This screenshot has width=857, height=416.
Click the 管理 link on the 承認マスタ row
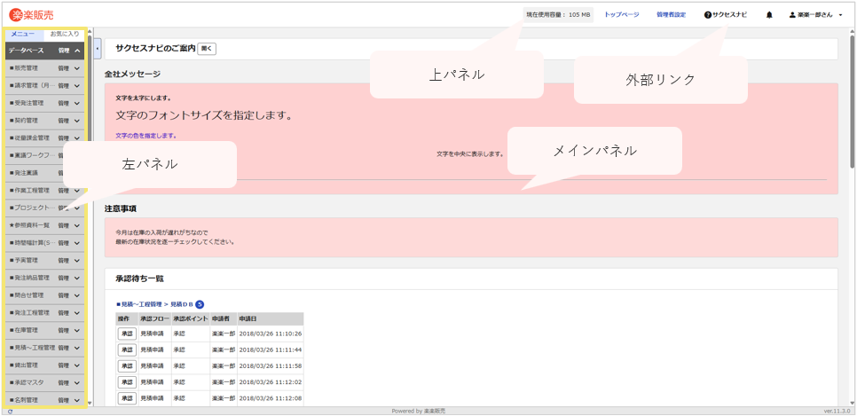click(64, 382)
